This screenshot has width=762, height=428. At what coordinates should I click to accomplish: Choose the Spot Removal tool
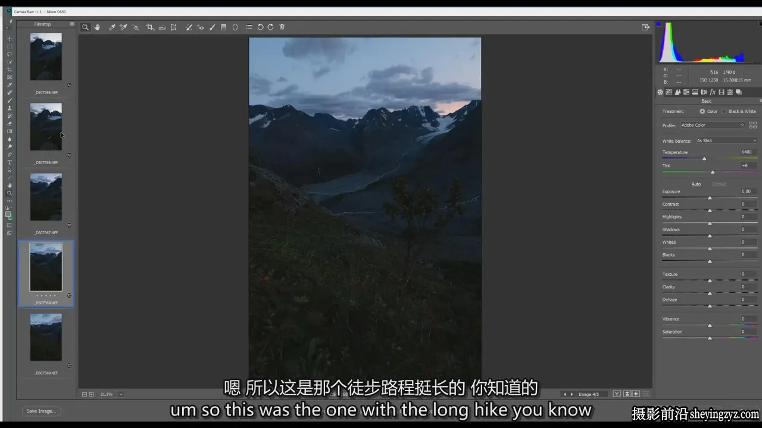pos(189,27)
